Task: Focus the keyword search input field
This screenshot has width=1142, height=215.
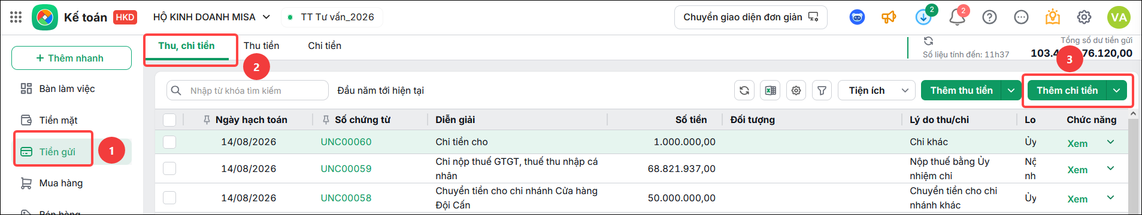Action: [247, 91]
